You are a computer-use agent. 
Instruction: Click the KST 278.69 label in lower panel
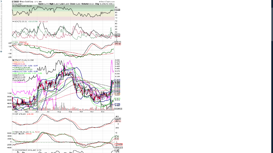(x=24, y=114)
